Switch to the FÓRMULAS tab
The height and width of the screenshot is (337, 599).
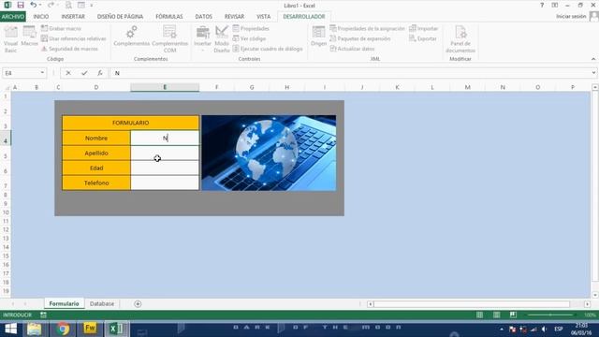point(169,17)
